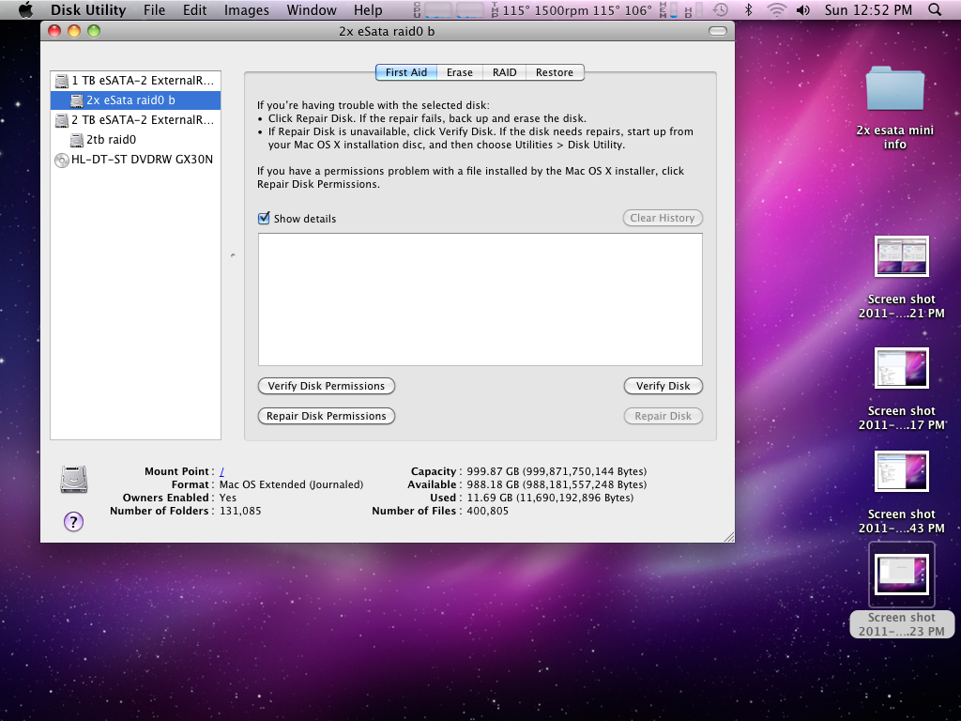Open the Wi-Fi status menu

pyautogui.click(x=776, y=9)
